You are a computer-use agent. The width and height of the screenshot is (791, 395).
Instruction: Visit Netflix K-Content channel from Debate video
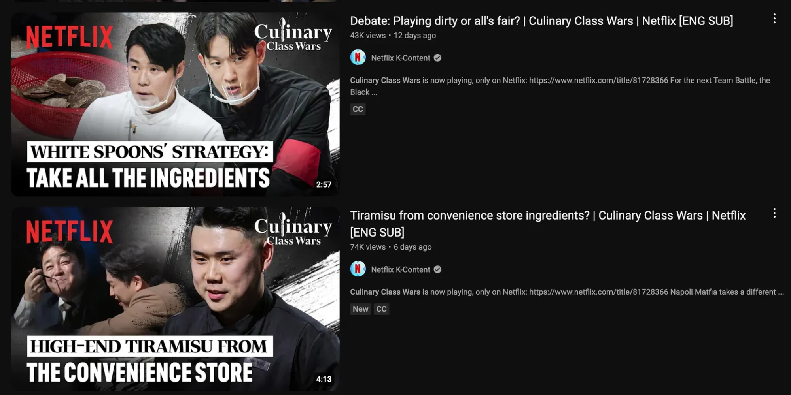[400, 58]
